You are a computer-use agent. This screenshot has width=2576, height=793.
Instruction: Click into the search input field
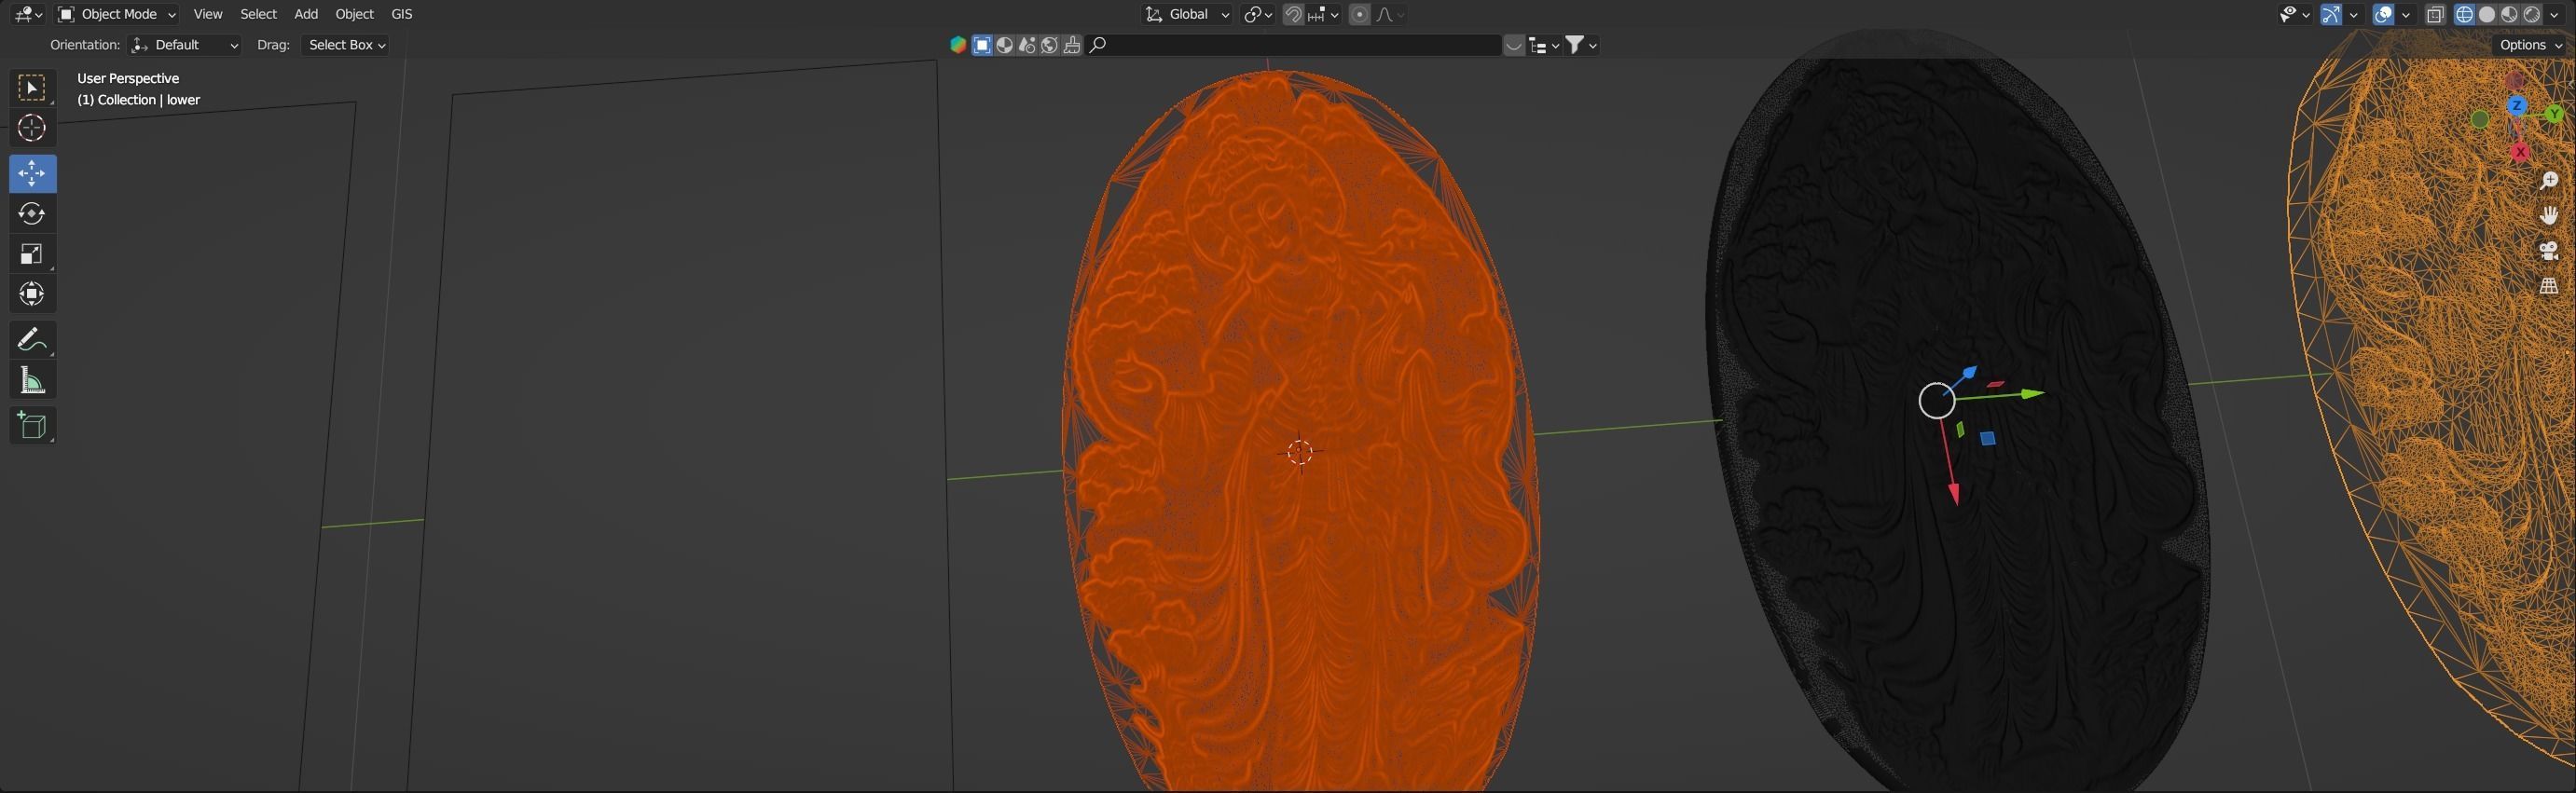[x=1294, y=45]
